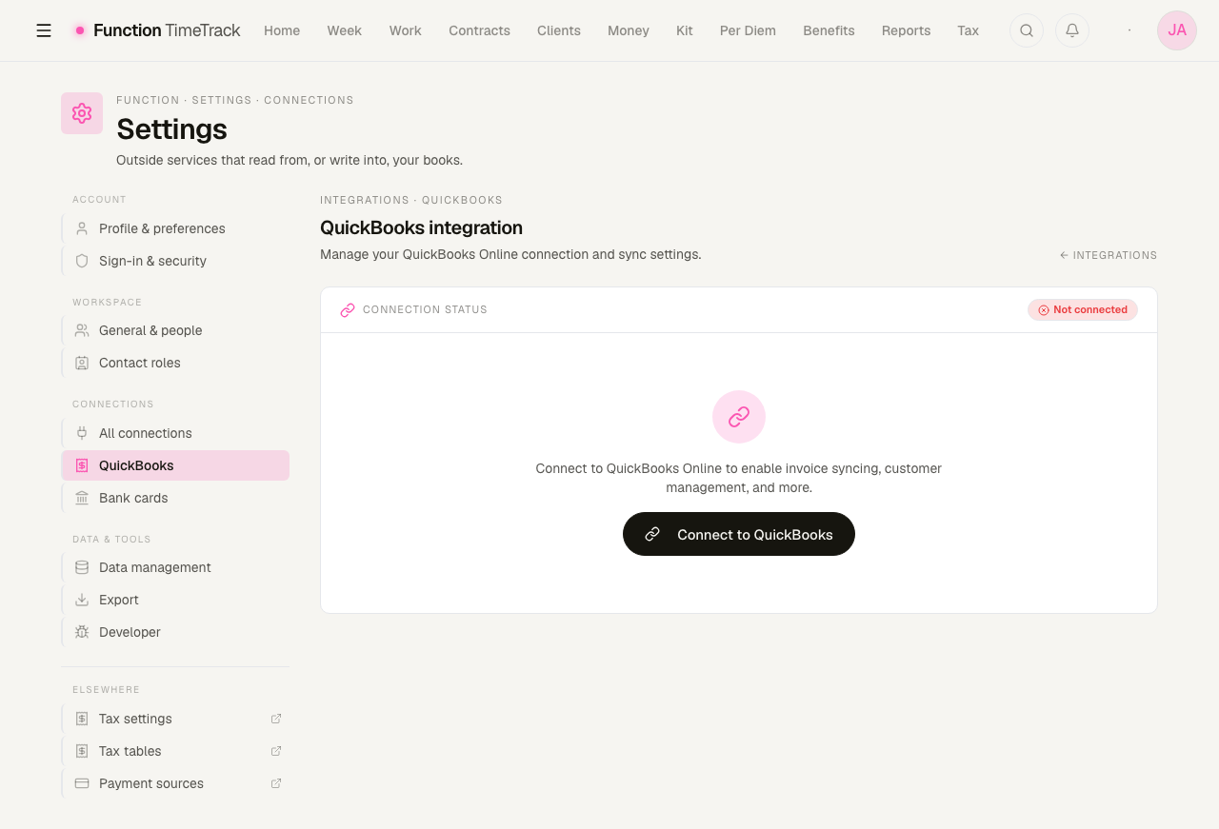Go back via the Integrations link
1219x829 pixels.
1109,255
